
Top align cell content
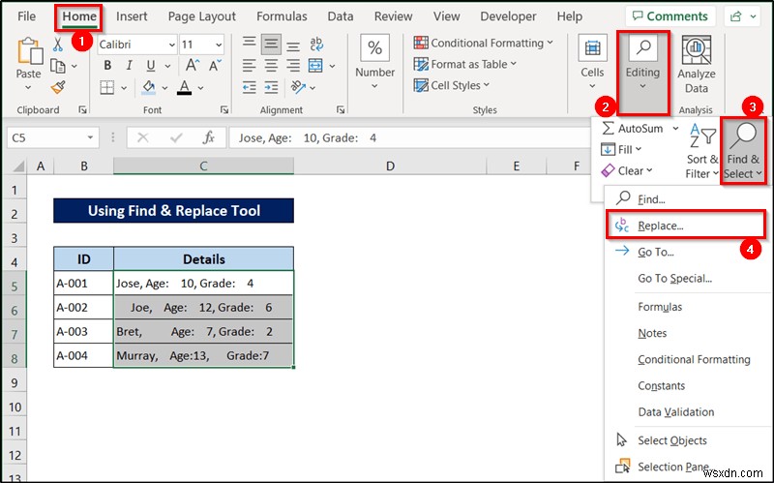[250, 44]
